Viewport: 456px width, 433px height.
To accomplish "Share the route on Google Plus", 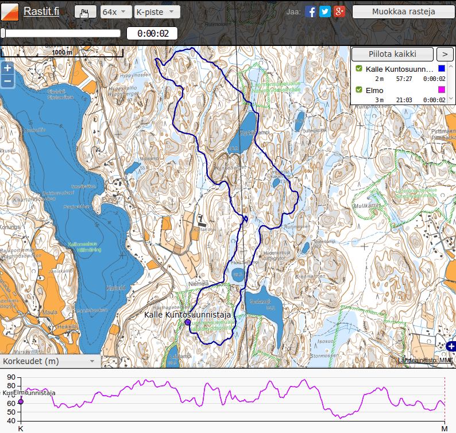I will click(339, 11).
